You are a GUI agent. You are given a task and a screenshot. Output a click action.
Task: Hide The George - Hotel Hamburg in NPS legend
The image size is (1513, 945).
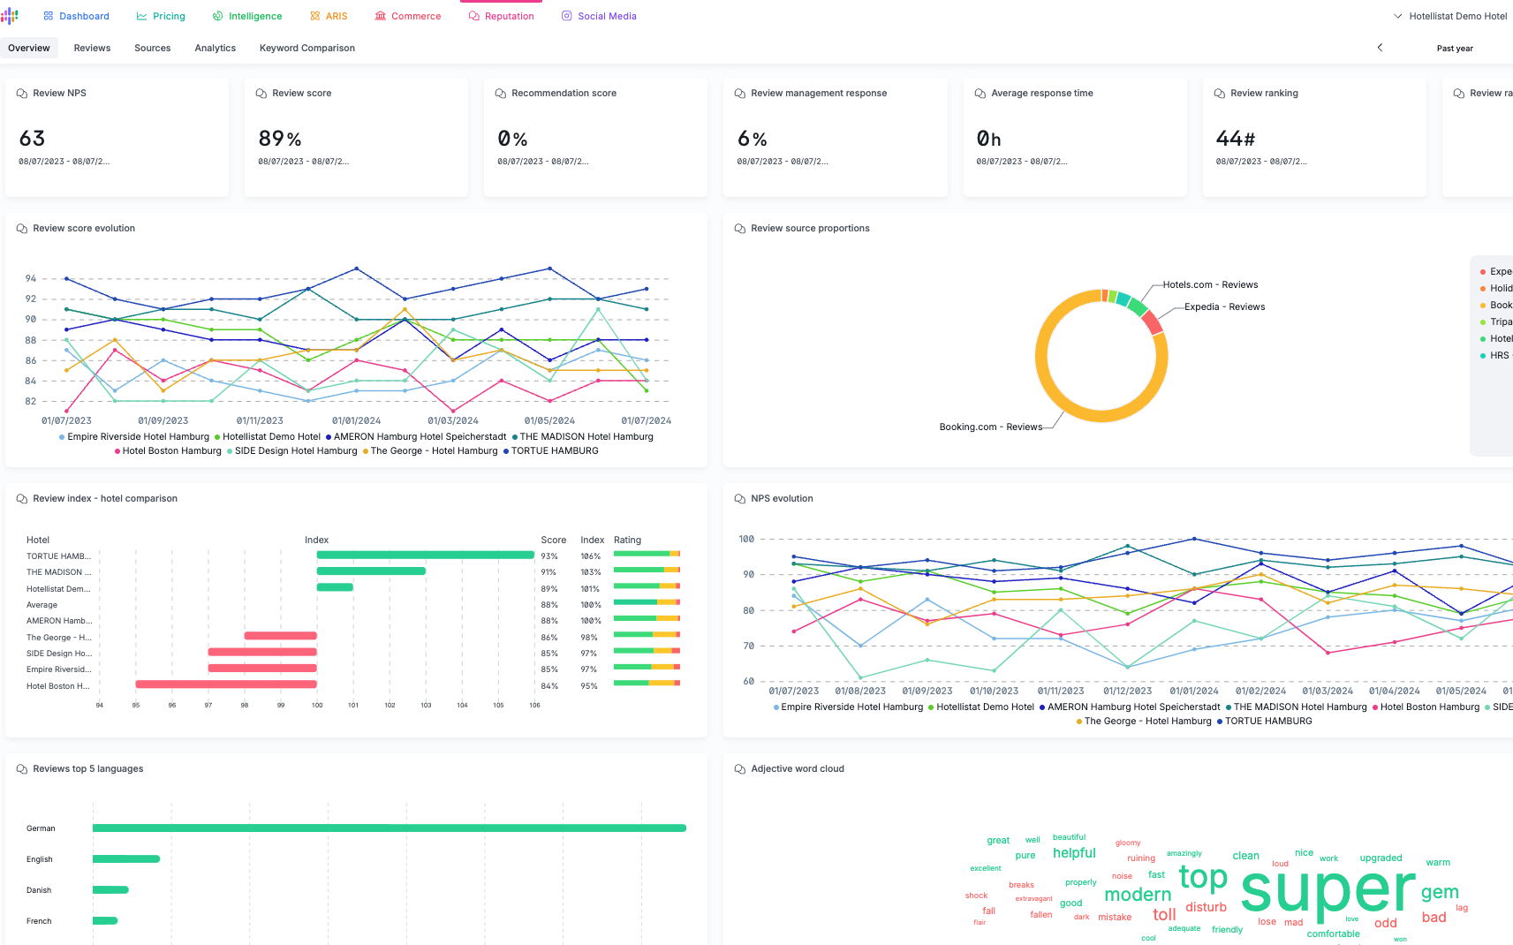[x=1144, y=721]
